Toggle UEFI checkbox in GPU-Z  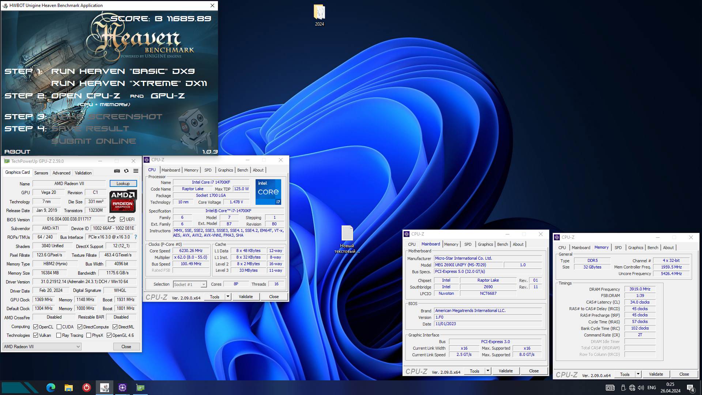pos(122,219)
